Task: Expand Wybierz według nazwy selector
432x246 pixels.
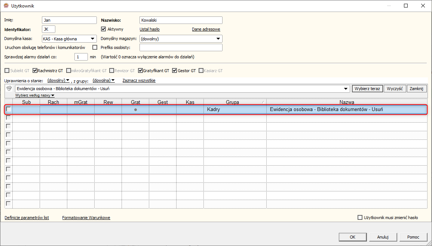Action: pyautogui.click(x=35, y=95)
